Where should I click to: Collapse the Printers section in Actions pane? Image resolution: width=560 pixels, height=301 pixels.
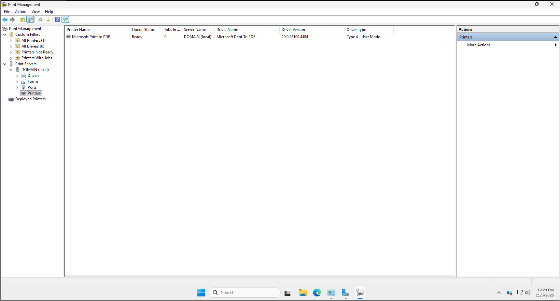(555, 37)
